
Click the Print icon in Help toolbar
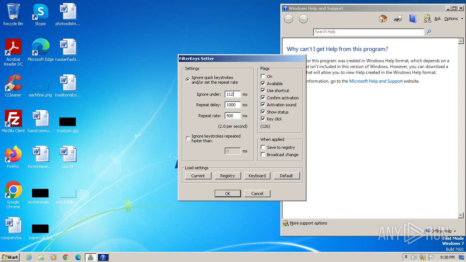(398, 19)
